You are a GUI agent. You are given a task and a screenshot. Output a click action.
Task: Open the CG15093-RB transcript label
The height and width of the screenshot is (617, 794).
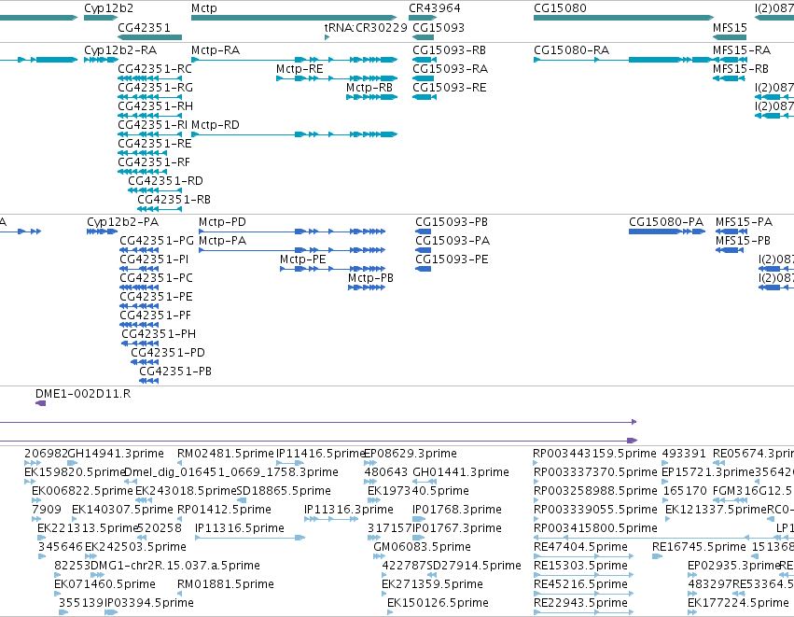(449, 50)
